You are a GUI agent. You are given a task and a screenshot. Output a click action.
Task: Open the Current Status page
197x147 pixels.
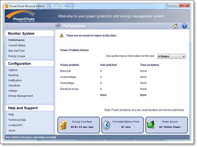coord(17,46)
